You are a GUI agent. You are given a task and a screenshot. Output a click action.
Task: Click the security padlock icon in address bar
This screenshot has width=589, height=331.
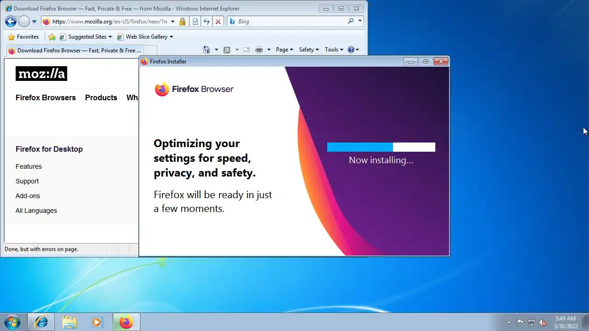click(182, 21)
